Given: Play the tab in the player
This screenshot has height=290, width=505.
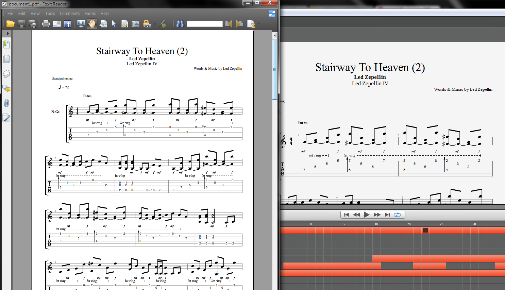Looking at the screenshot, I should point(367,215).
